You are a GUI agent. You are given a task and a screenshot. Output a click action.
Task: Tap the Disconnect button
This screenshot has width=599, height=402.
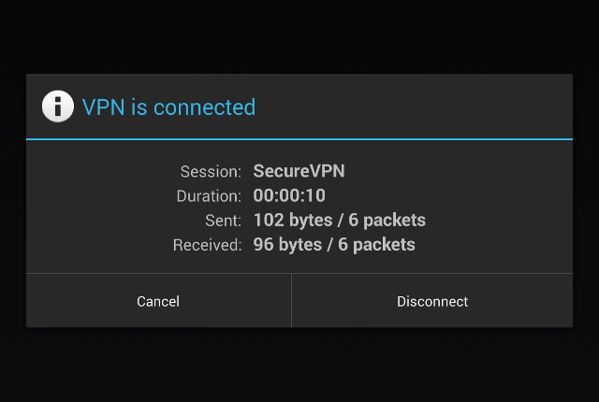coord(432,301)
